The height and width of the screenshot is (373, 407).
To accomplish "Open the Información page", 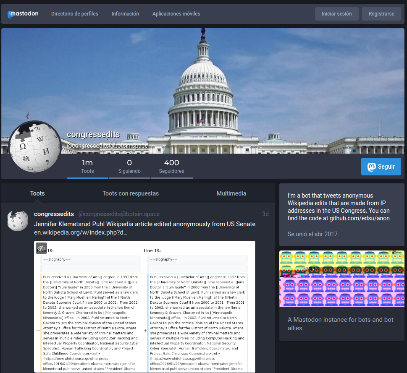I will pos(125,14).
